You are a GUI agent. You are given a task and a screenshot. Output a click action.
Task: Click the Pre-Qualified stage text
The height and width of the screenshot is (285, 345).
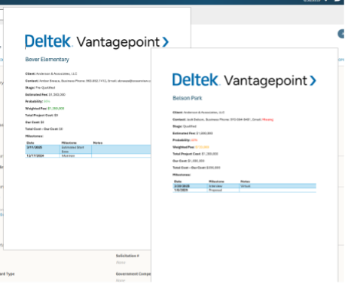coord(45,87)
